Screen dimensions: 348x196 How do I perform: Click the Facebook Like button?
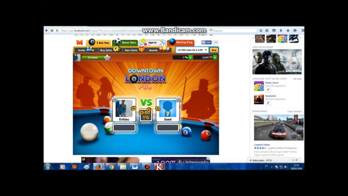(x=207, y=42)
